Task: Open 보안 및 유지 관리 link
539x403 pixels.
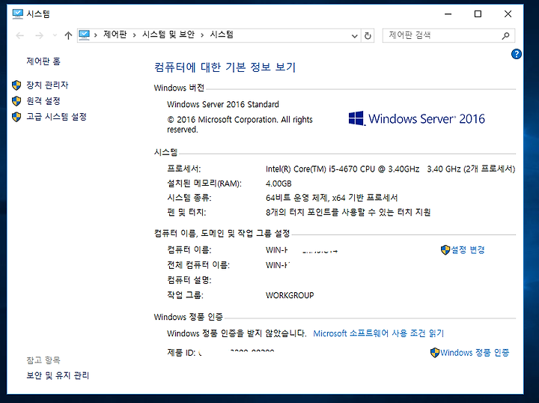Action: point(58,375)
